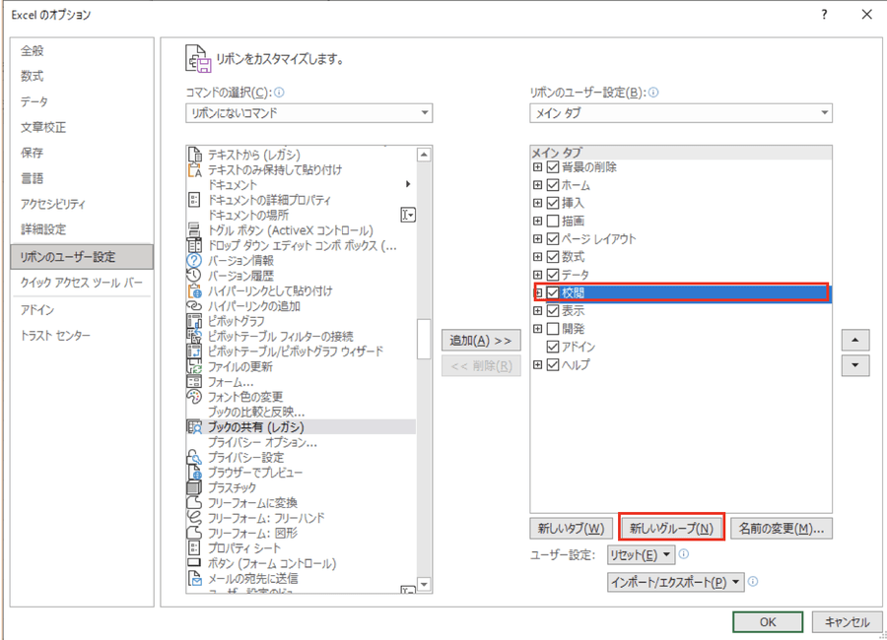Click the ブラウザーでプレビュー icon
The width and height of the screenshot is (887, 640).
click(x=194, y=472)
